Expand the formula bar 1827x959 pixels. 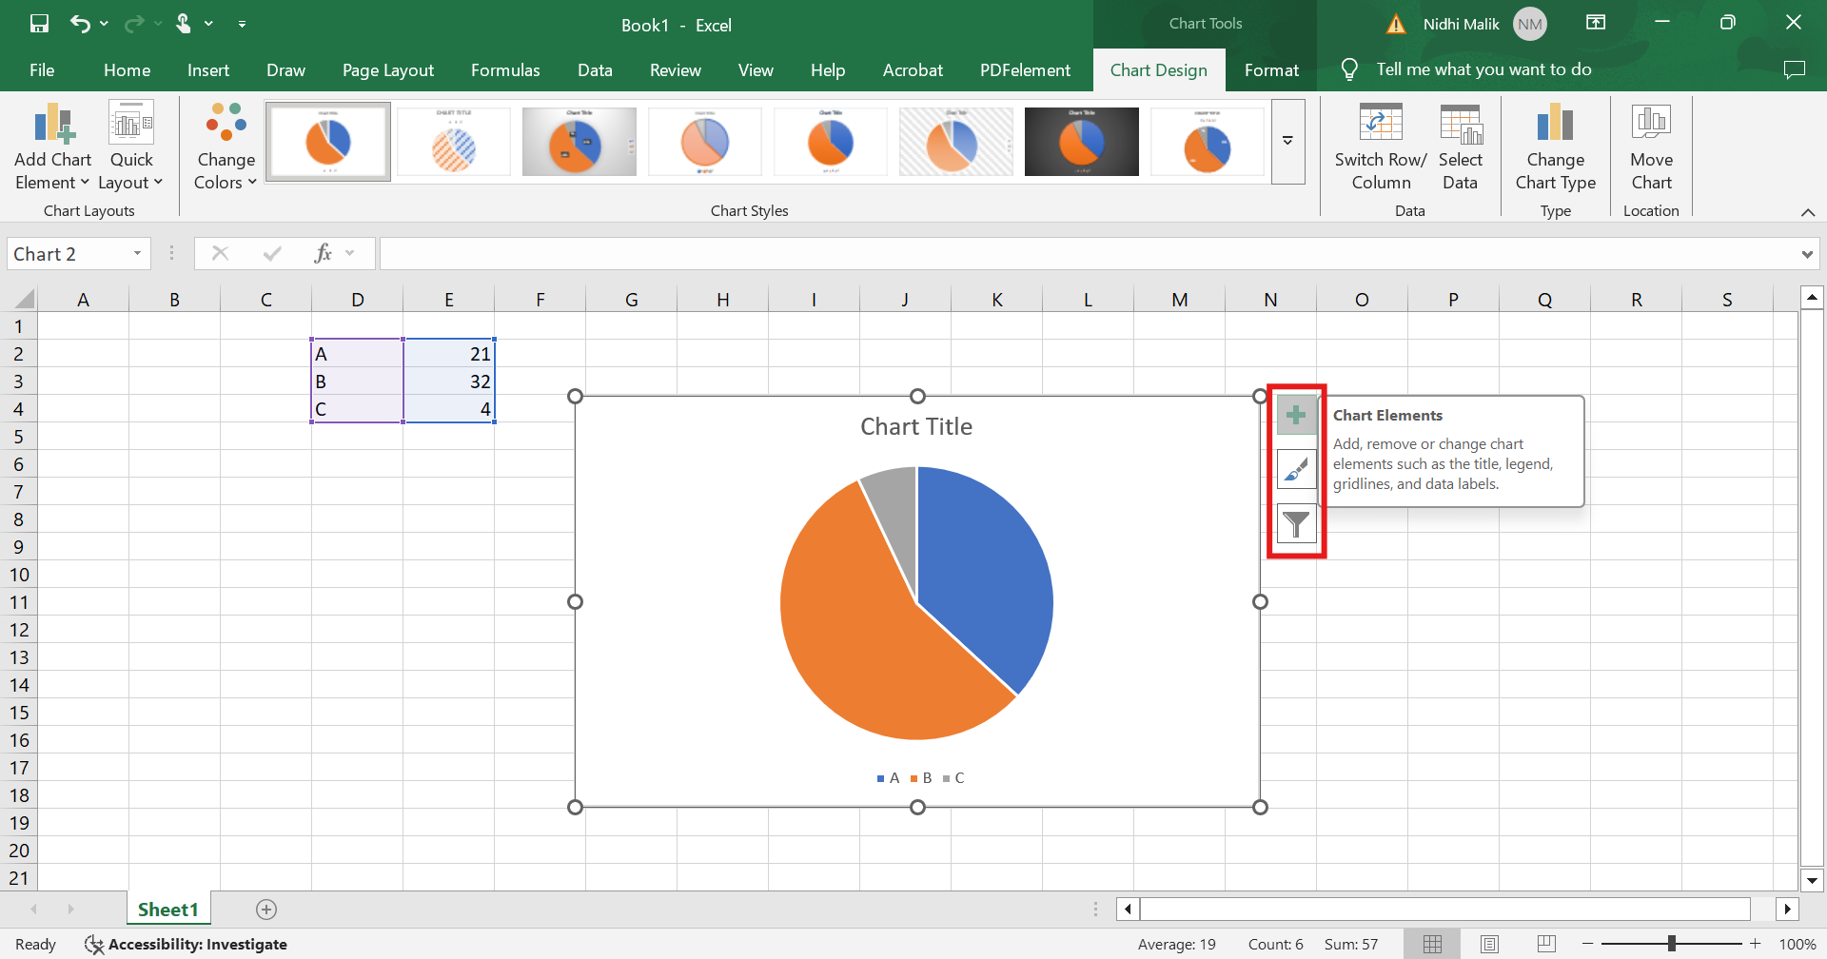(x=1806, y=254)
